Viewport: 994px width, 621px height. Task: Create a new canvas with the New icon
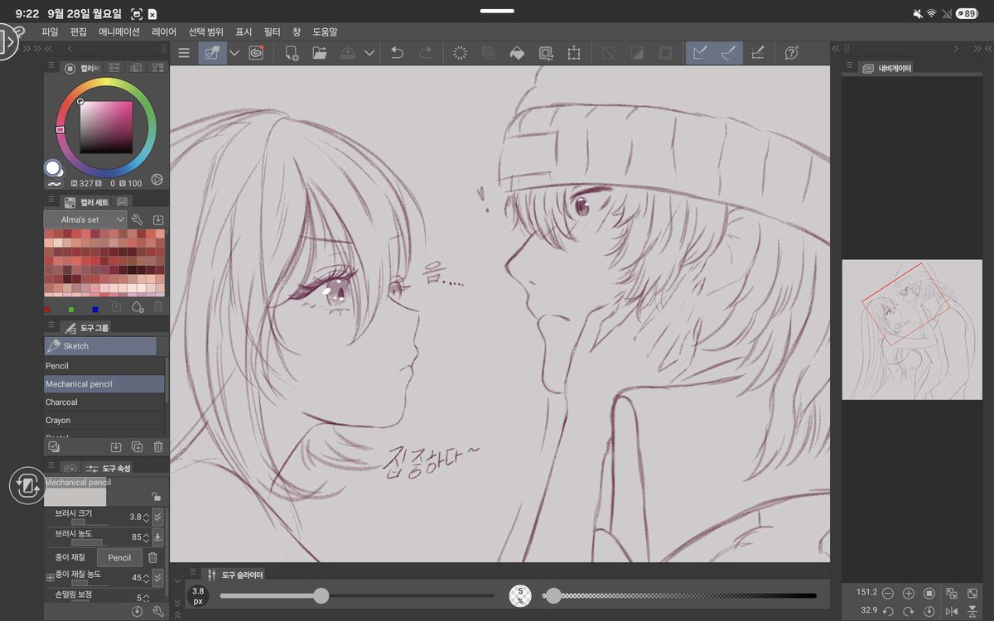pos(292,53)
